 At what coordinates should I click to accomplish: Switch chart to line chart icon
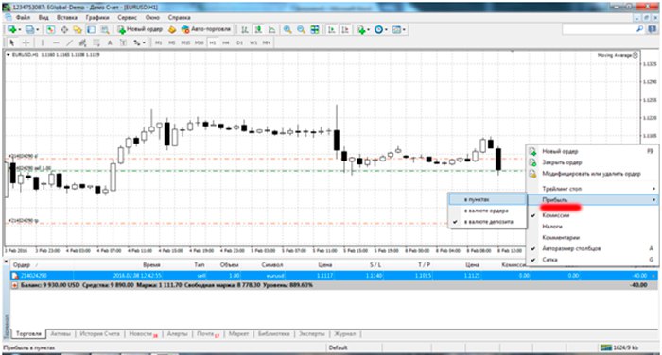tap(272, 29)
